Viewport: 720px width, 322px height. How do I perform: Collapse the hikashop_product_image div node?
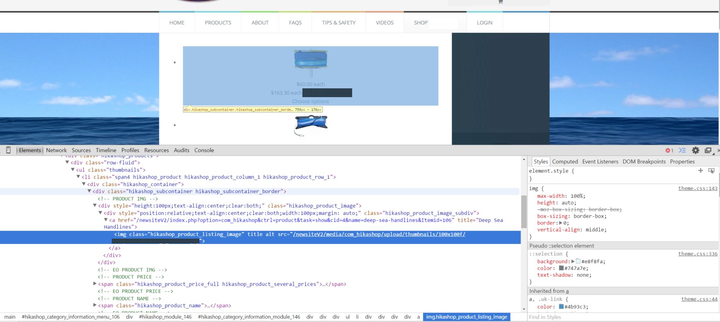coord(95,206)
